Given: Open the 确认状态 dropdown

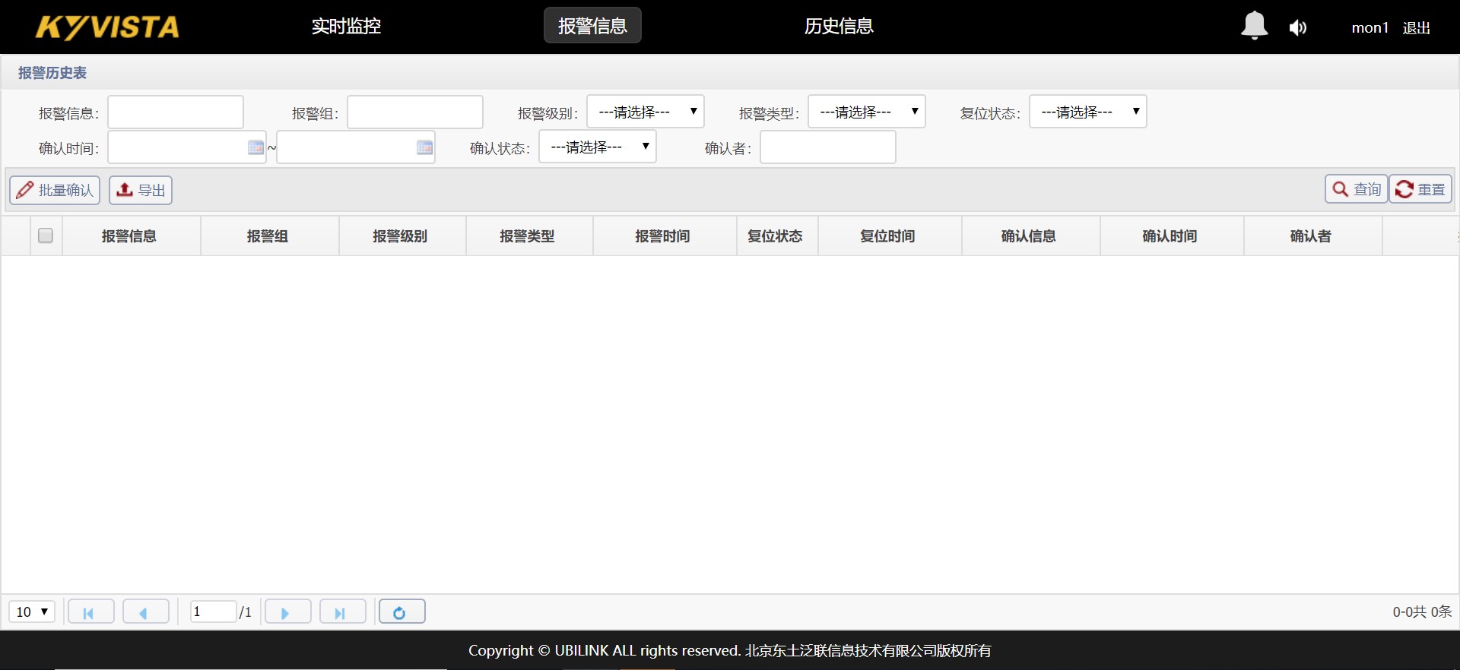Looking at the screenshot, I should [597, 147].
